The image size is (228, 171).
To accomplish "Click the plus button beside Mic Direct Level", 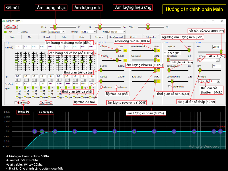I will pyautogui.click(x=159, y=51).
